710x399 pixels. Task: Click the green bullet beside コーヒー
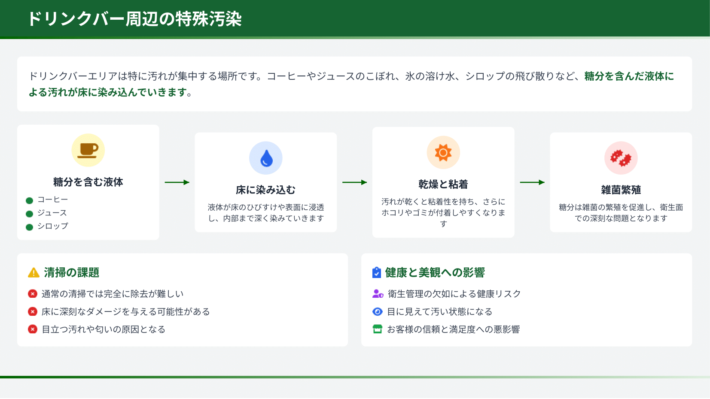[30, 200]
